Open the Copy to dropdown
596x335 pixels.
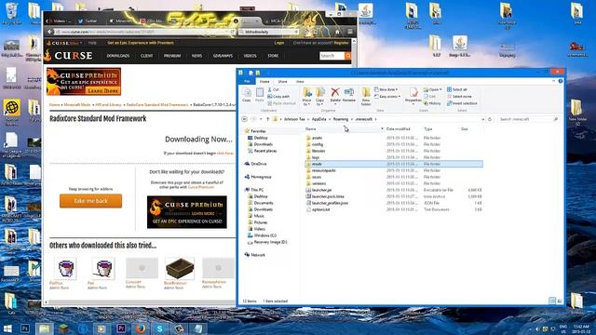coord(320,97)
